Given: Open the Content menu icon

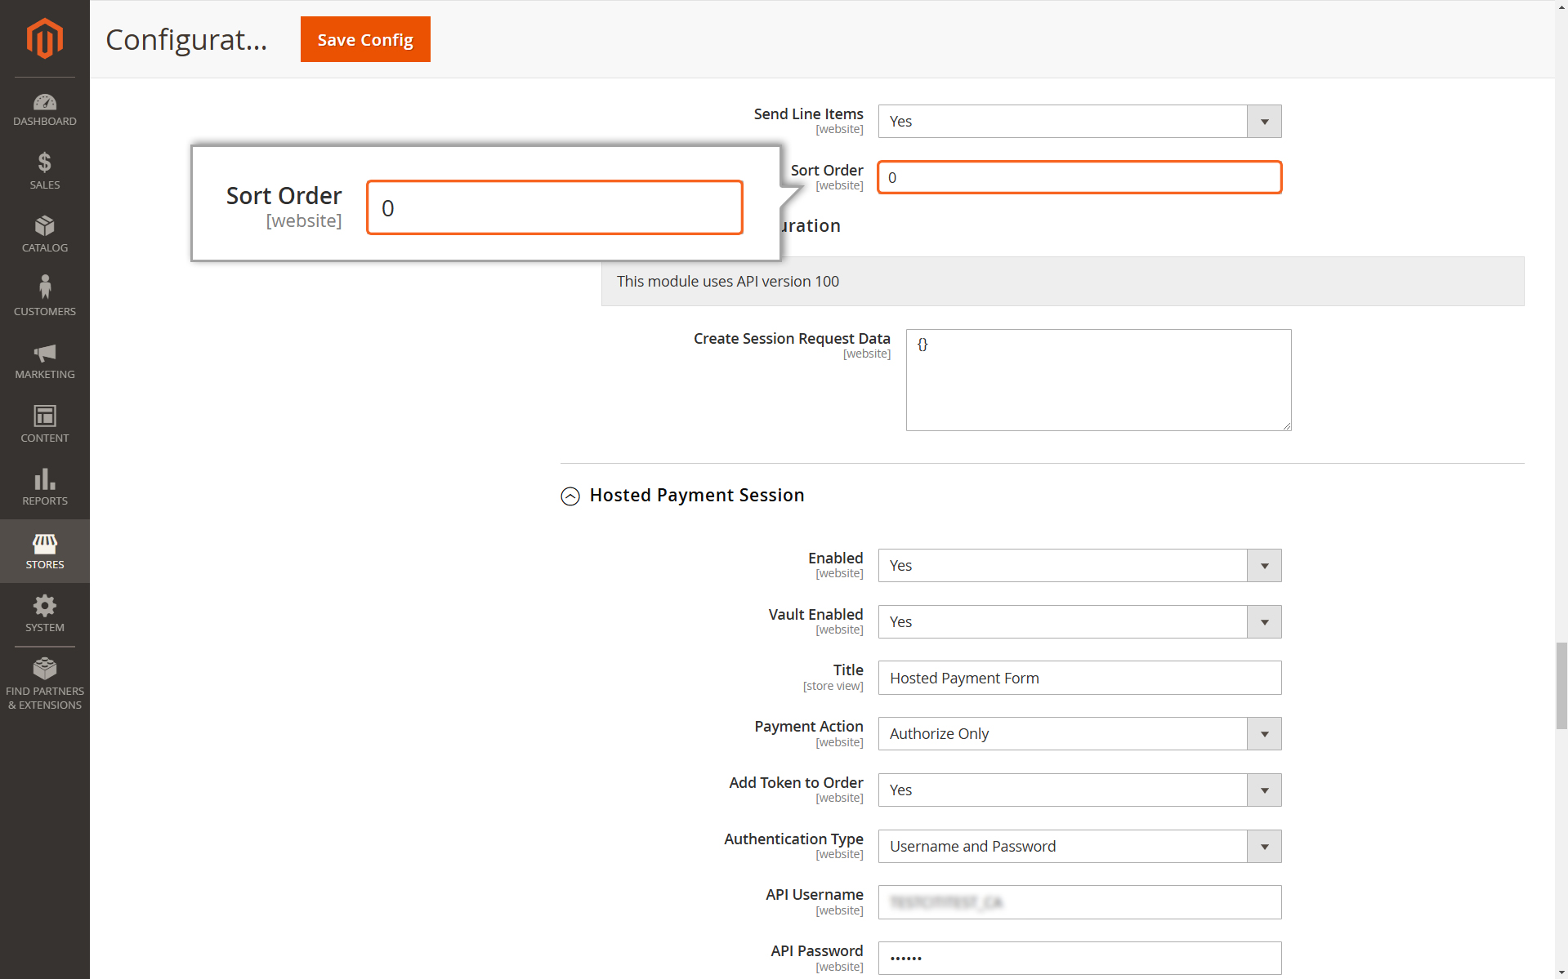Looking at the screenshot, I should (45, 425).
